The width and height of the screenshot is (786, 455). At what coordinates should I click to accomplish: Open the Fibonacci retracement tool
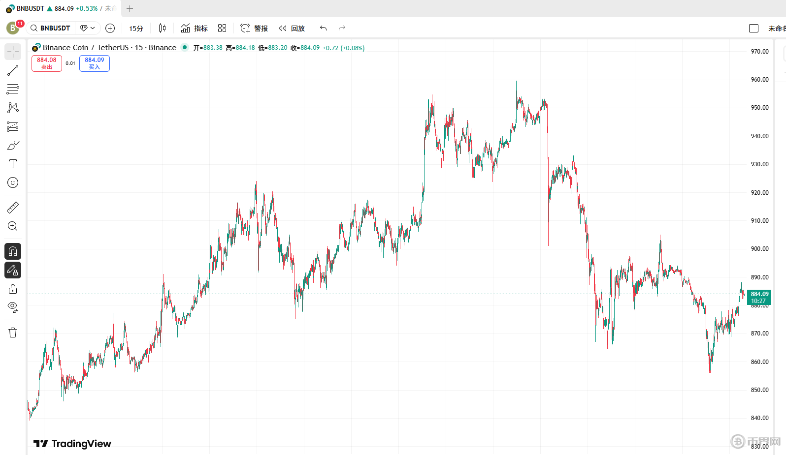click(x=13, y=89)
